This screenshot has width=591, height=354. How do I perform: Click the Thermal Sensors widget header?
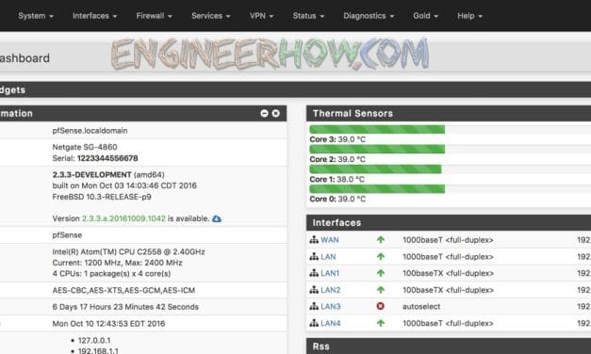(x=449, y=113)
